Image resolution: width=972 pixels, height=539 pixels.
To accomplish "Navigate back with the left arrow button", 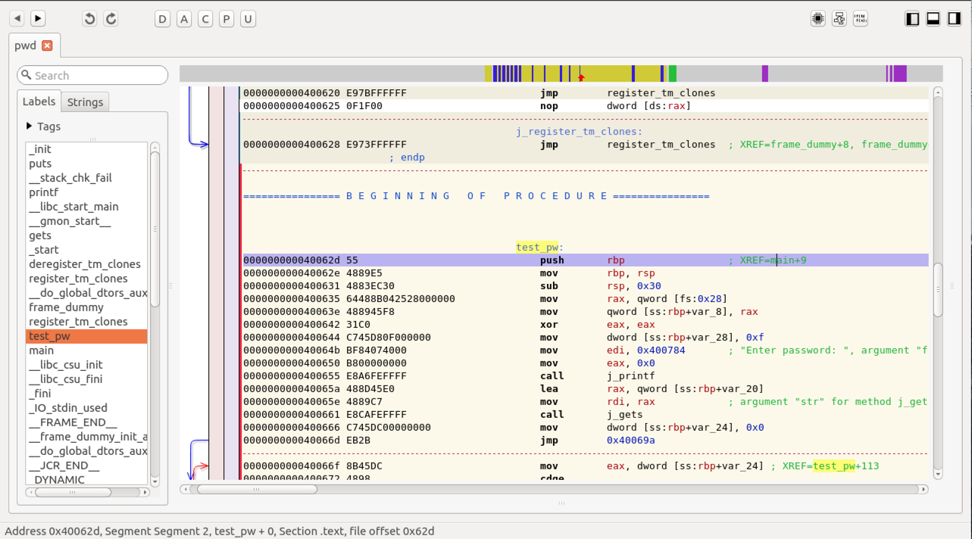I will (17, 19).
